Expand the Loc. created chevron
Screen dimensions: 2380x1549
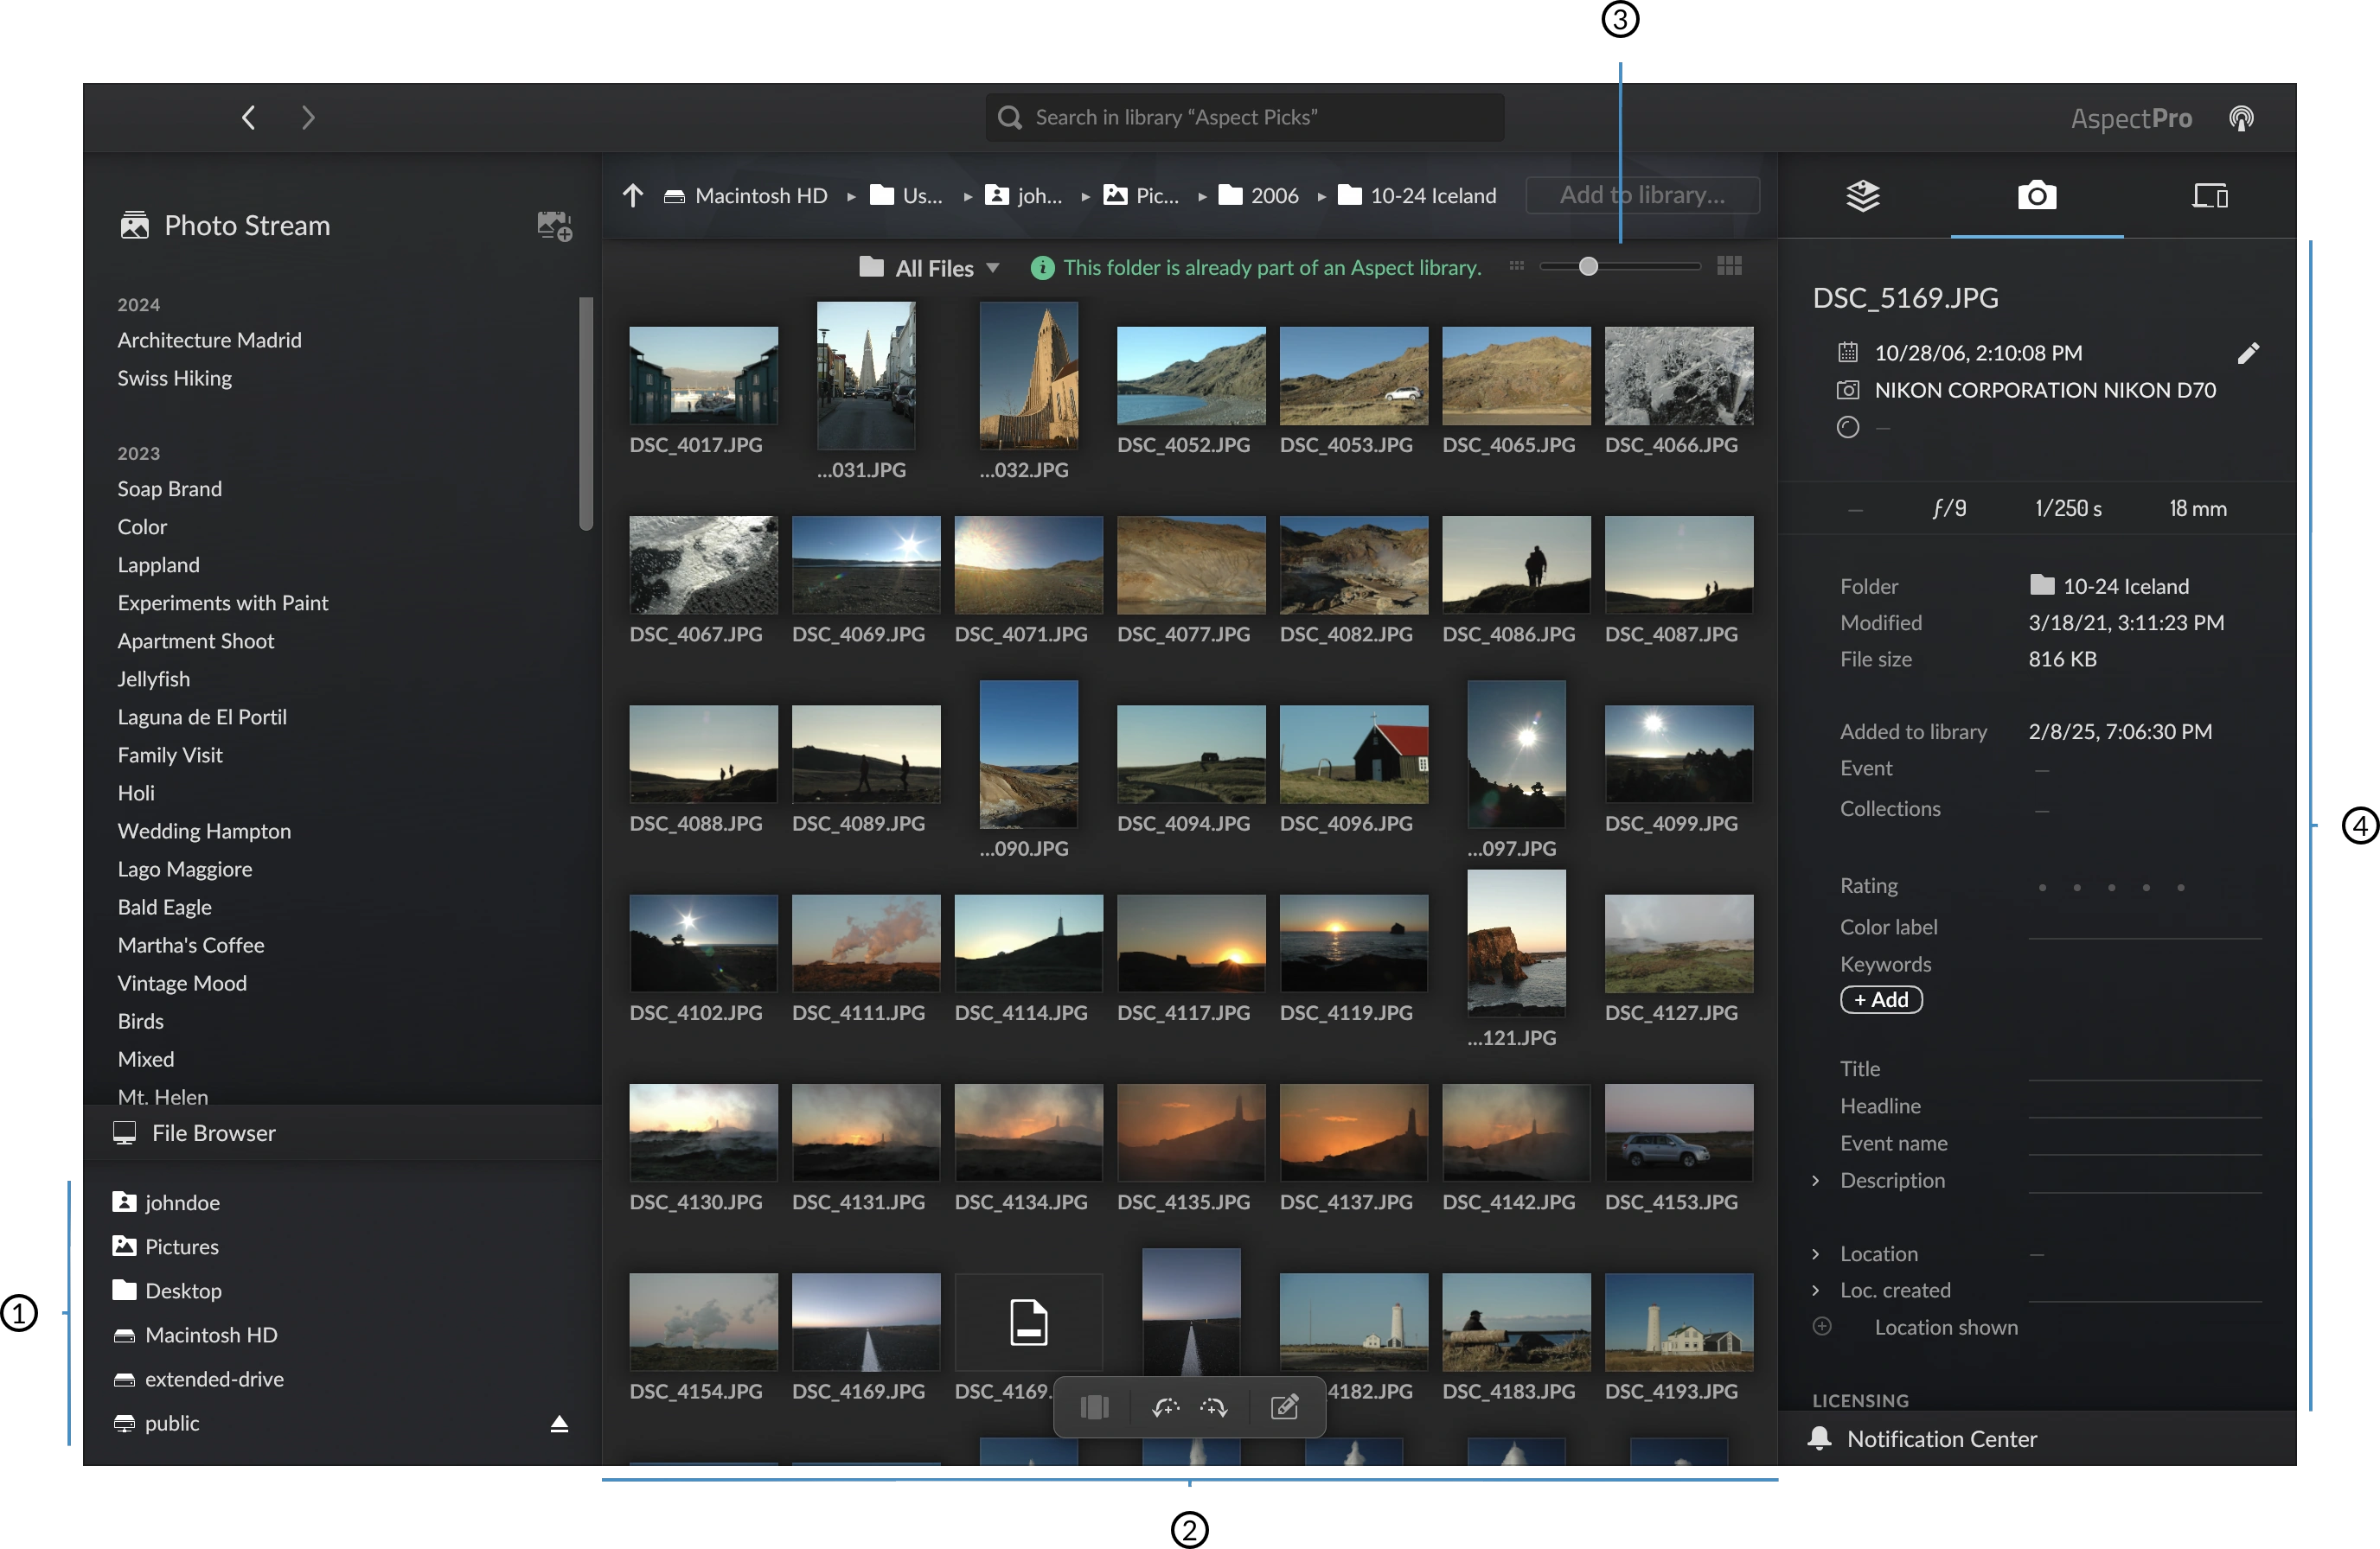point(1816,1291)
